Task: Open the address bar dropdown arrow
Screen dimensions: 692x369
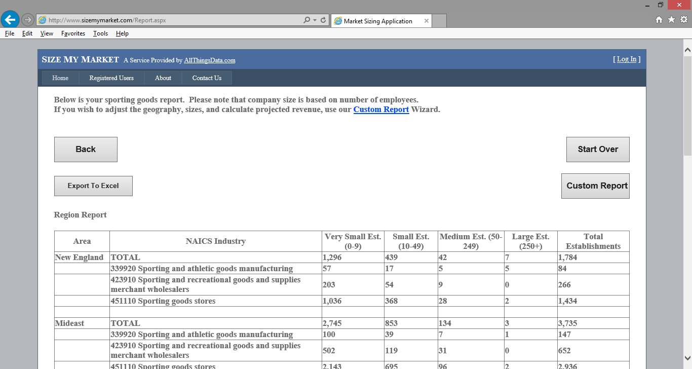Action: (315, 20)
